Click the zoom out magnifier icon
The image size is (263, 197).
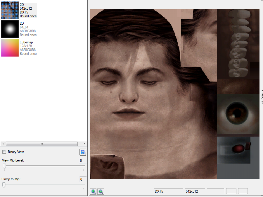[x=101, y=191]
